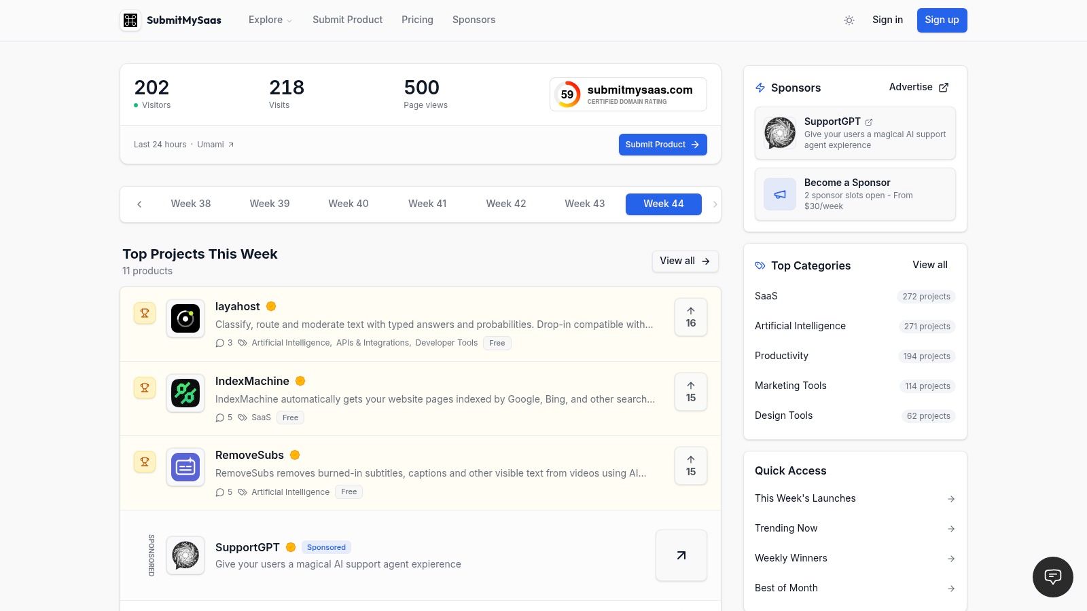Open the Explore dropdown menu
The image size is (1087, 611).
pos(270,20)
